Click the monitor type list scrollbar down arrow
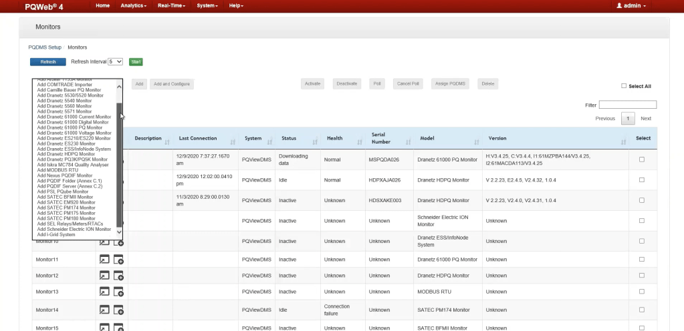Viewport: 684px width, 331px height. click(x=120, y=232)
